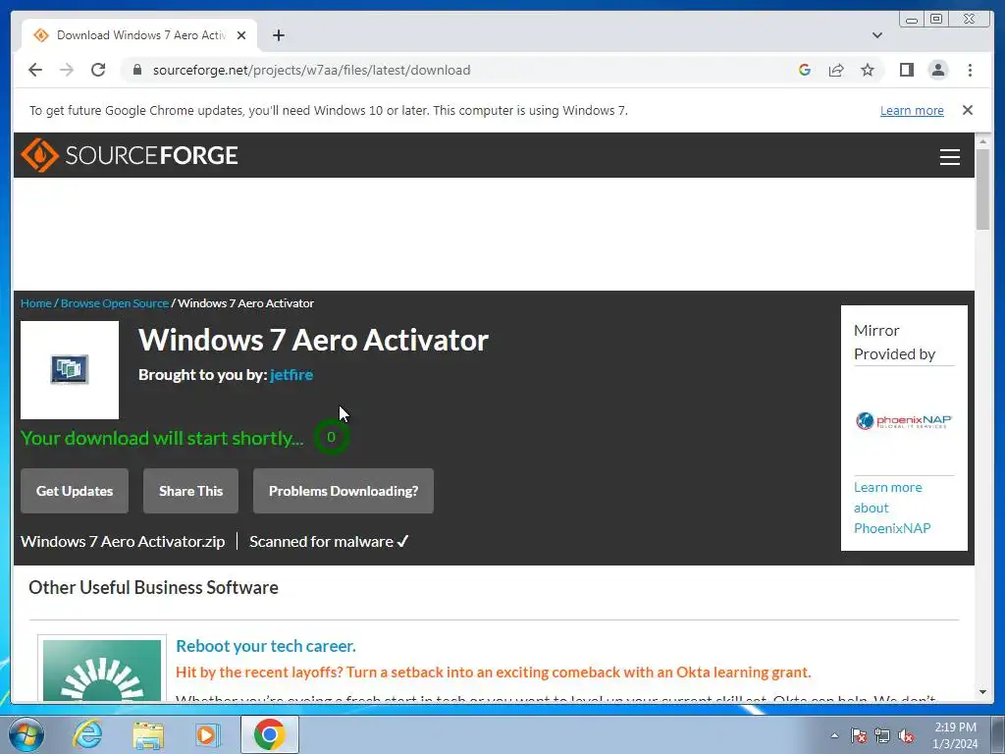Screen dimensions: 1005x754
Task: Click the page scrollbar down arrow
Action: coord(982,692)
